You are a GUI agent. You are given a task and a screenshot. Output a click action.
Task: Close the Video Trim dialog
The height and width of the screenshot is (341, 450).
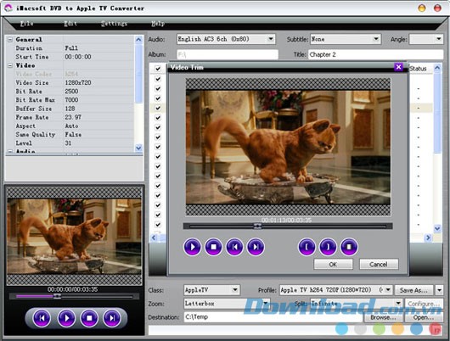(x=398, y=67)
